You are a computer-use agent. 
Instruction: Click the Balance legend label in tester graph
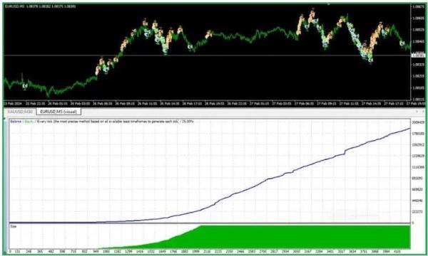(x=16, y=122)
